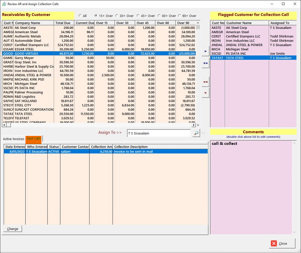Select SUNCAST CORPORATION row
Screen dimensions: 301x253
pos(99,110)
